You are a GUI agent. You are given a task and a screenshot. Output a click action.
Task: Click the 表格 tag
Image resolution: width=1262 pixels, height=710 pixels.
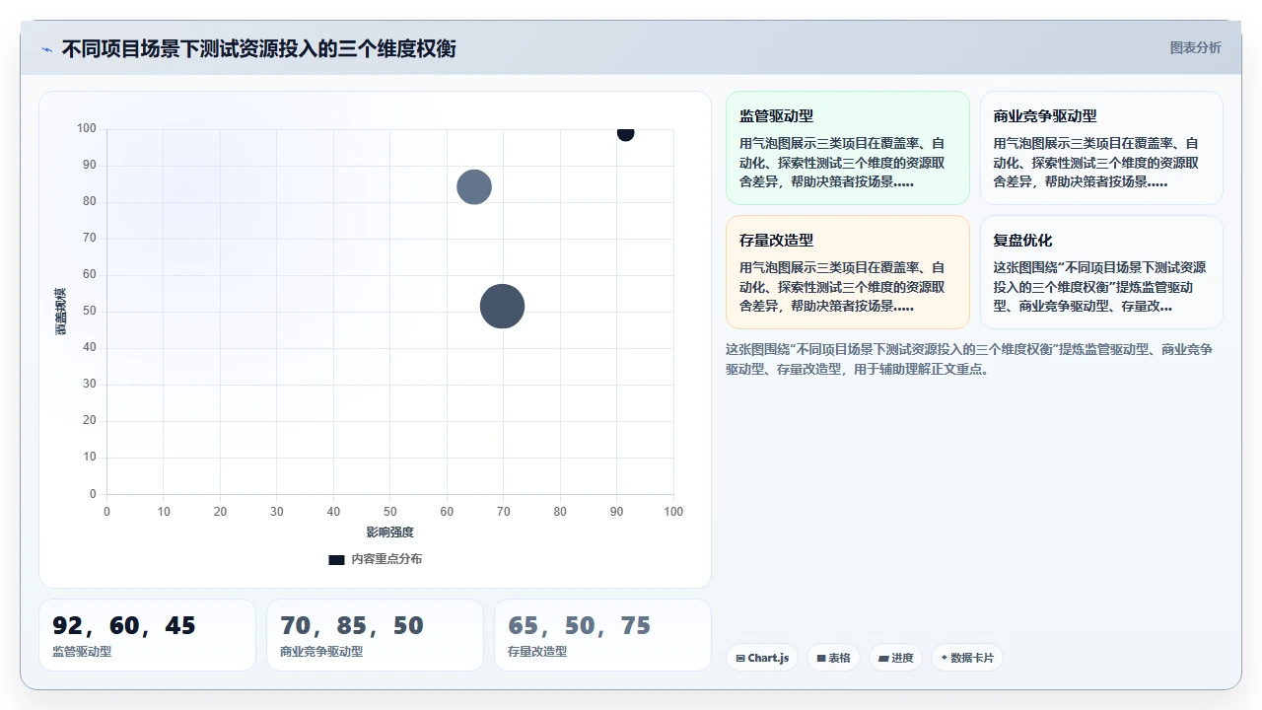coord(833,658)
